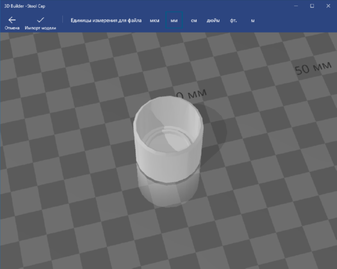Select см as file units
This screenshot has width=337, height=269.
coord(194,21)
